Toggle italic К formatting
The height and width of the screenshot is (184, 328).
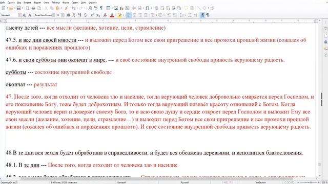click(74, 15)
